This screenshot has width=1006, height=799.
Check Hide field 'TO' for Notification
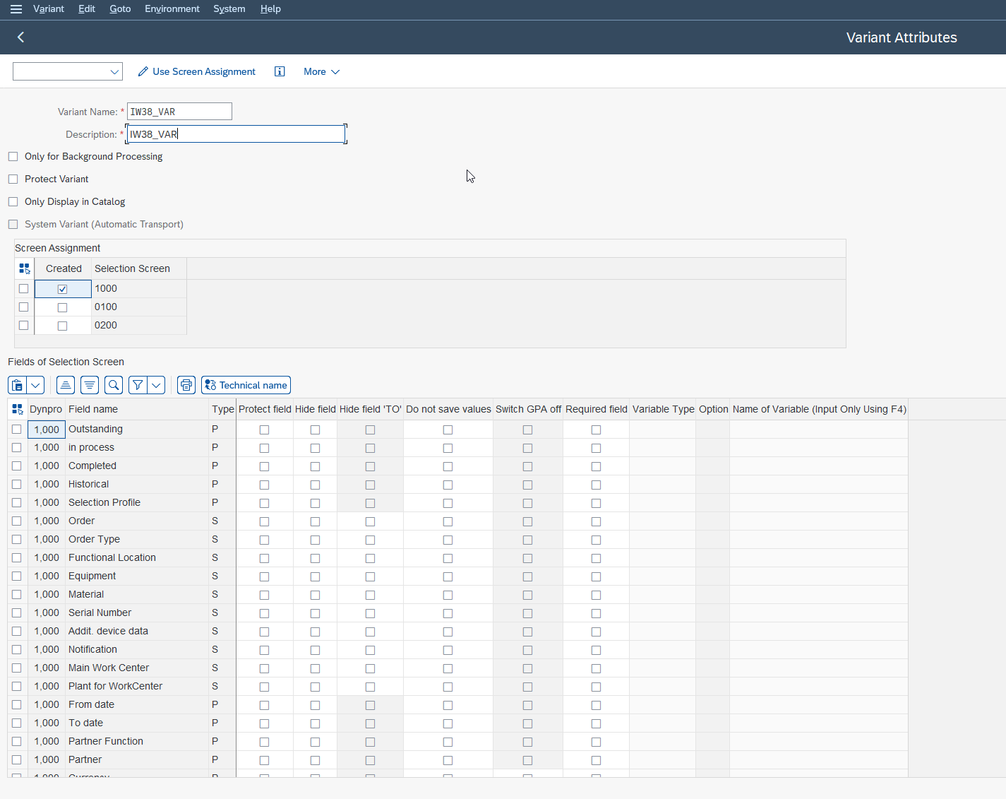[370, 650]
